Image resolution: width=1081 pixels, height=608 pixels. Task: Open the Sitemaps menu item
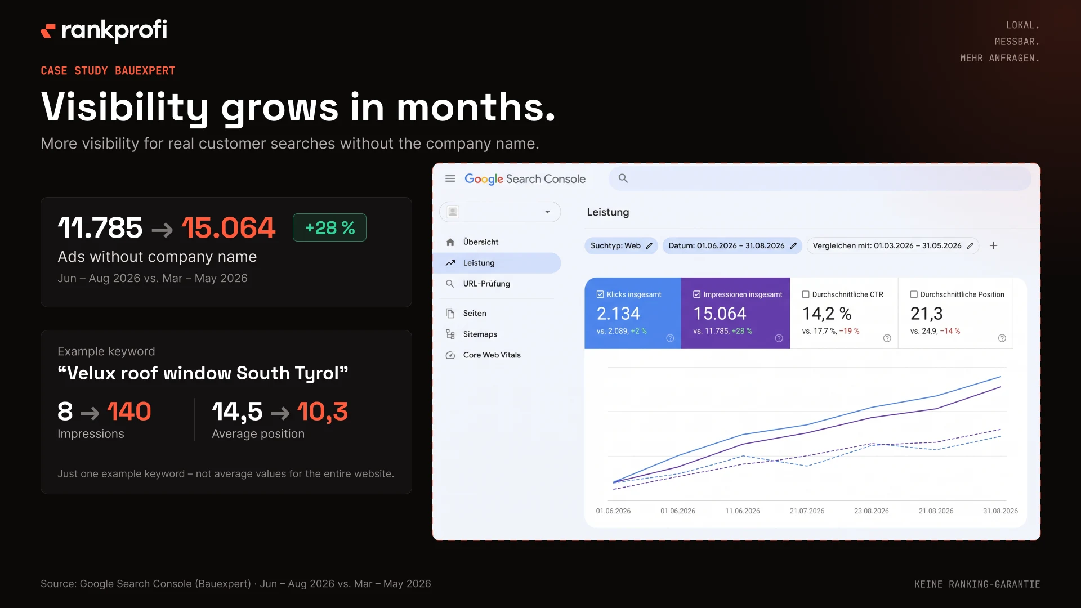(x=497, y=334)
